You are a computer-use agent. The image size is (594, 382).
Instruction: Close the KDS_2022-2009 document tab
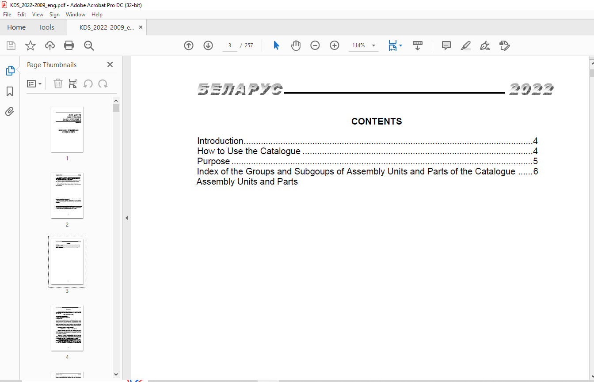(x=141, y=27)
